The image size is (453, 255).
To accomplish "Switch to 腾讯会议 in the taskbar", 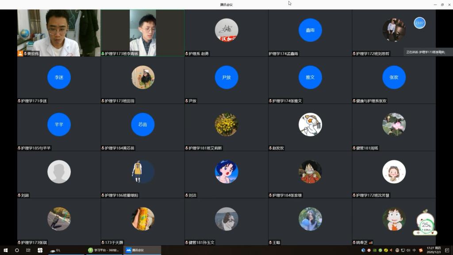I will pyautogui.click(x=142, y=250).
